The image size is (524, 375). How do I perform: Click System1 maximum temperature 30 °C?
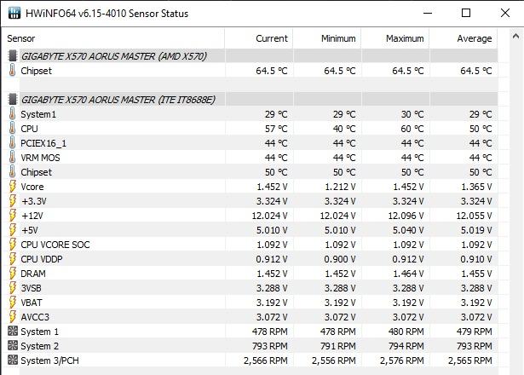pos(412,114)
